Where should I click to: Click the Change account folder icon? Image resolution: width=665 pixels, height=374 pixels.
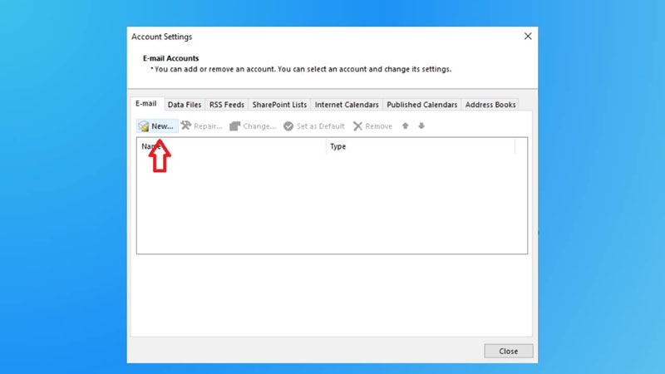point(235,126)
